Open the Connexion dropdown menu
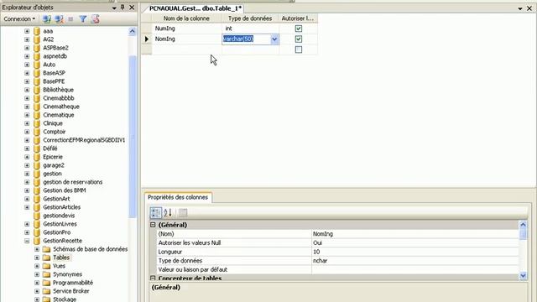The height and width of the screenshot is (302, 537). coord(19,18)
